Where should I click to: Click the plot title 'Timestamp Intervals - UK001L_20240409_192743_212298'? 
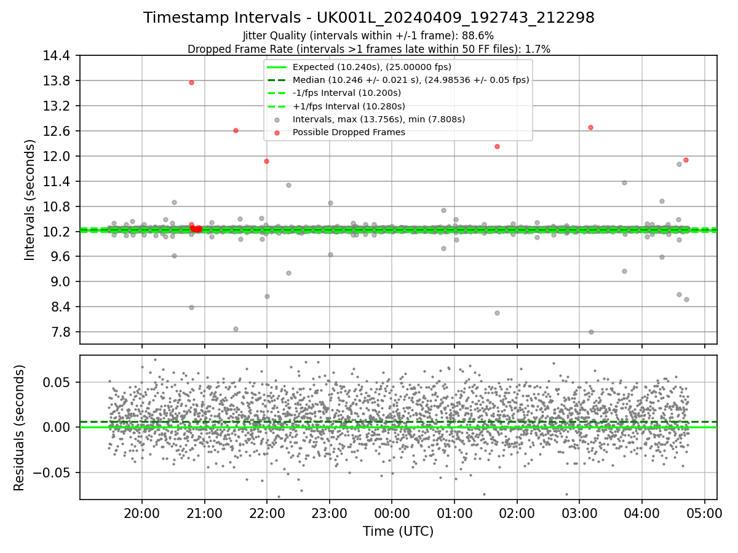(x=369, y=18)
